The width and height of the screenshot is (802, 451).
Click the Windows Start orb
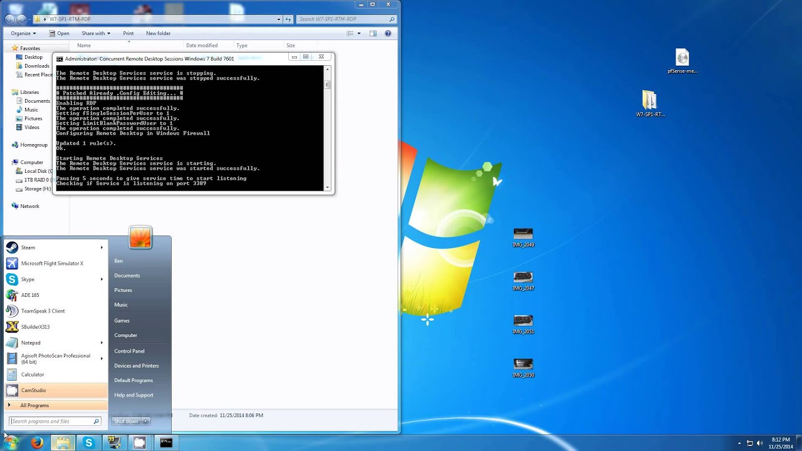click(x=11, y=442)
